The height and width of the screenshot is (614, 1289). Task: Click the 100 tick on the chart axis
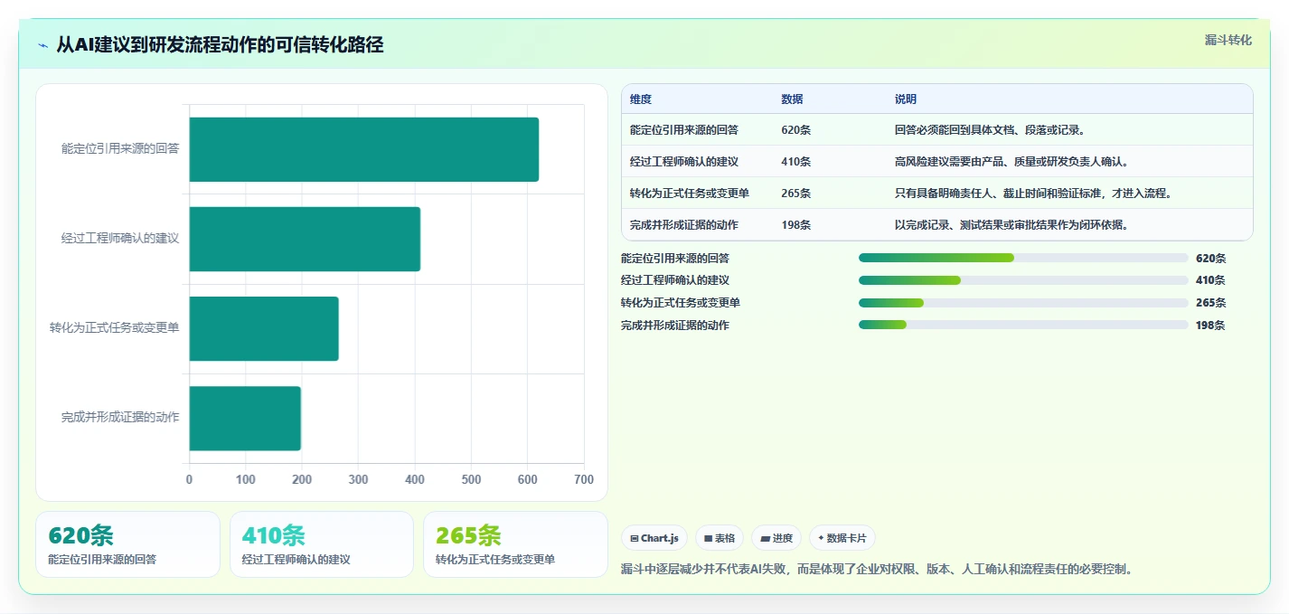[x=246, y=480]
